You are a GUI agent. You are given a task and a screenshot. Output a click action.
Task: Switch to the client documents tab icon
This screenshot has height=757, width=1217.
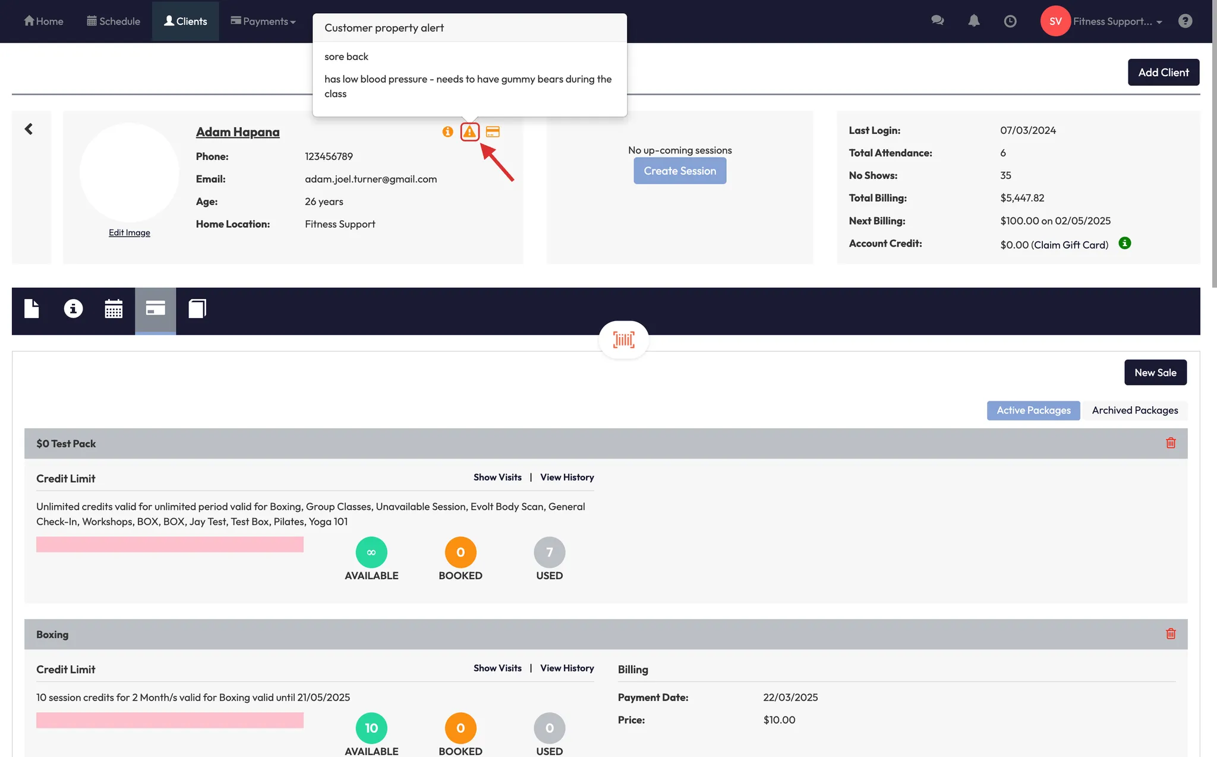click(x=31, y=309)
